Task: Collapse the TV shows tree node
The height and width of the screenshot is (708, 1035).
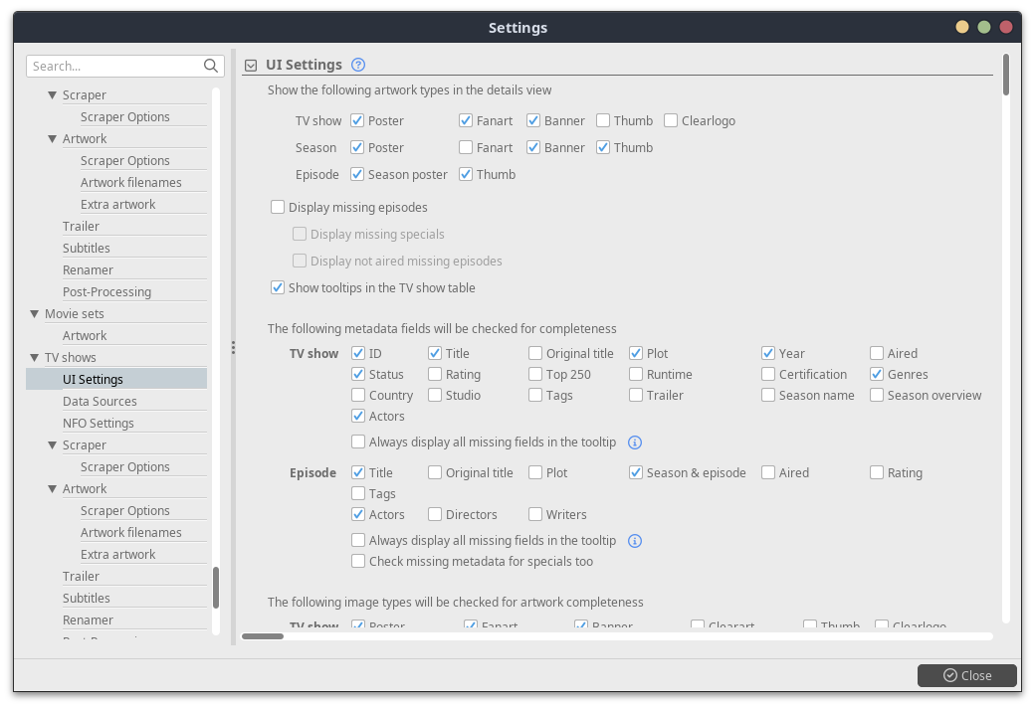Action: click(34, 358)
